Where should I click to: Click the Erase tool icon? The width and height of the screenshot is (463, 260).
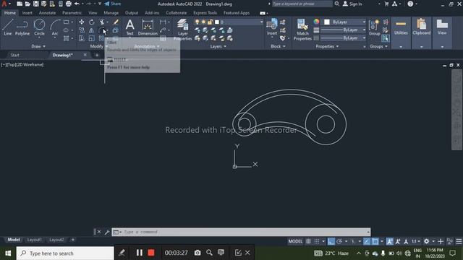(116, 22)
